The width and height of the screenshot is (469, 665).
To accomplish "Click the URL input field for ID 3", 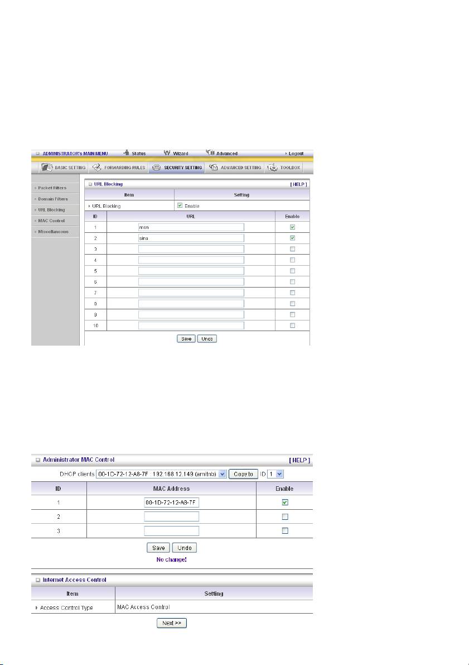I will [191, 249].
